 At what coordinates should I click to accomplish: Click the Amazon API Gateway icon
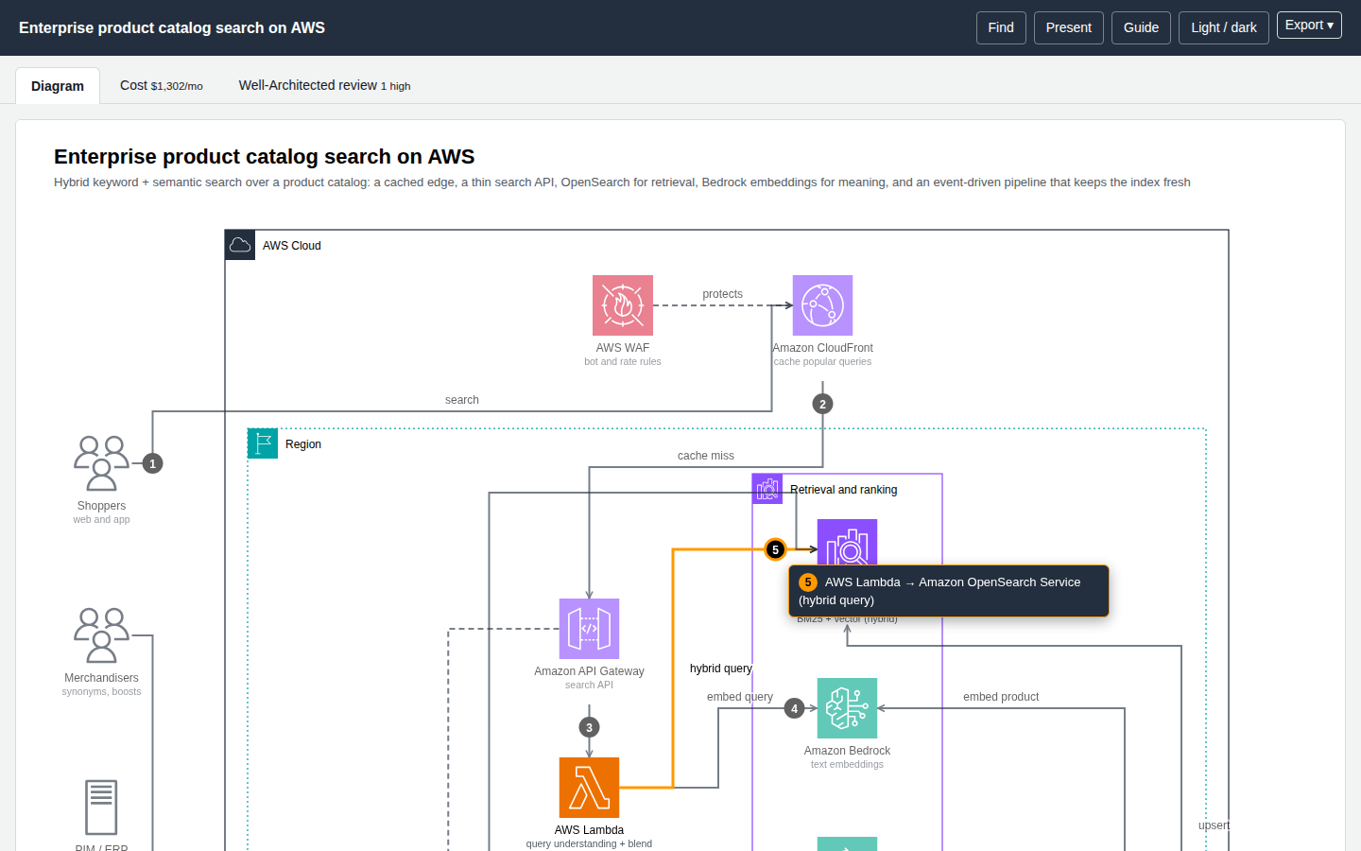[589, 629]
